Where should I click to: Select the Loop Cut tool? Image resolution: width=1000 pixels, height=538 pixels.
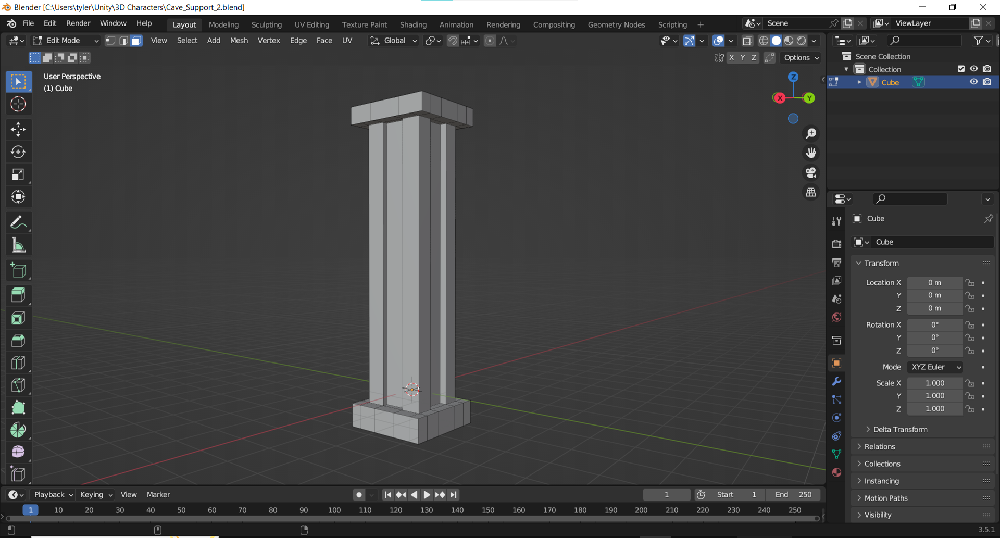(x=18, y=362)
